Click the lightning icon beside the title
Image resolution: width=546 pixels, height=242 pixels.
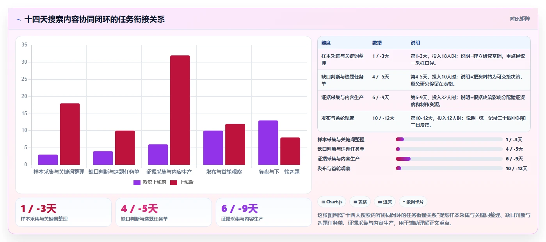tap(19, 20)
